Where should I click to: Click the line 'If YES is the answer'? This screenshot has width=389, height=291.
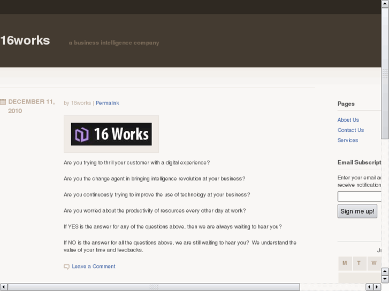[x=173, y=226]
